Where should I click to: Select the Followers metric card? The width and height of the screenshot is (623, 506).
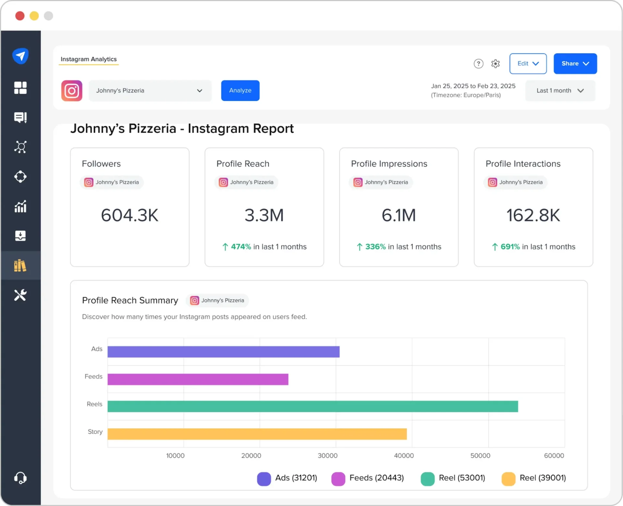(129, 207)
